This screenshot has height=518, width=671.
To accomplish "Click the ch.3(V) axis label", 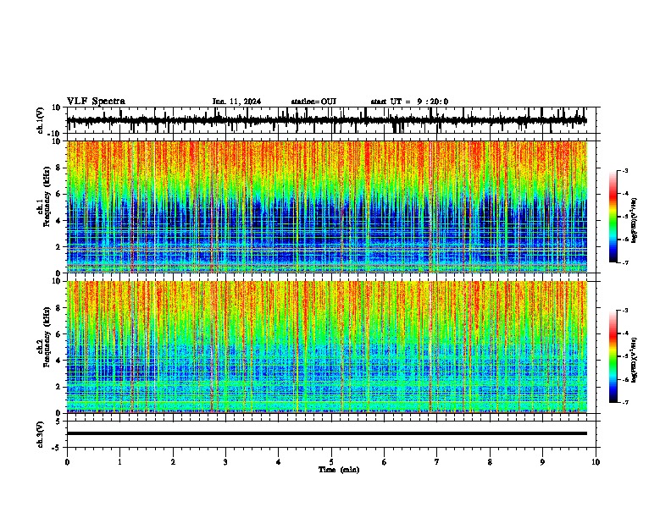I will click(41, 434).
